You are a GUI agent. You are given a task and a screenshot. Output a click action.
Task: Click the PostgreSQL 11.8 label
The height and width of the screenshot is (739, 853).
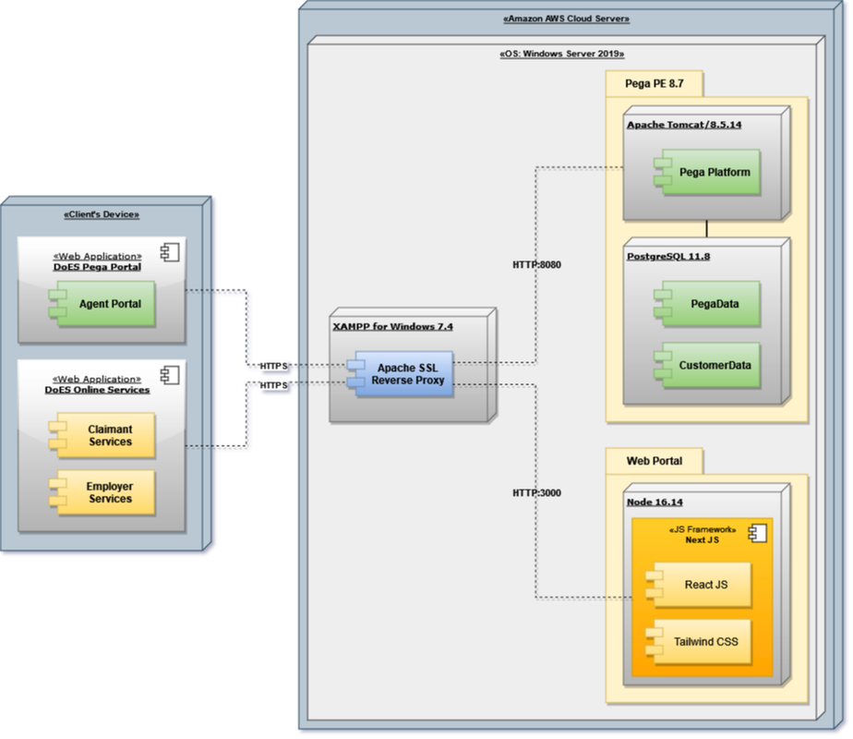(668, 256)
